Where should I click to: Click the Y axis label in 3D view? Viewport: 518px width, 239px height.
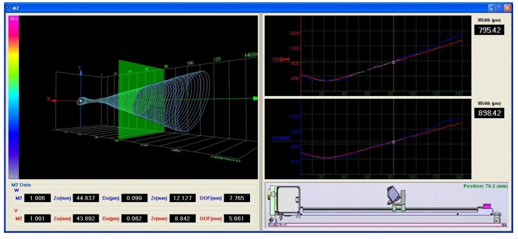80,68
